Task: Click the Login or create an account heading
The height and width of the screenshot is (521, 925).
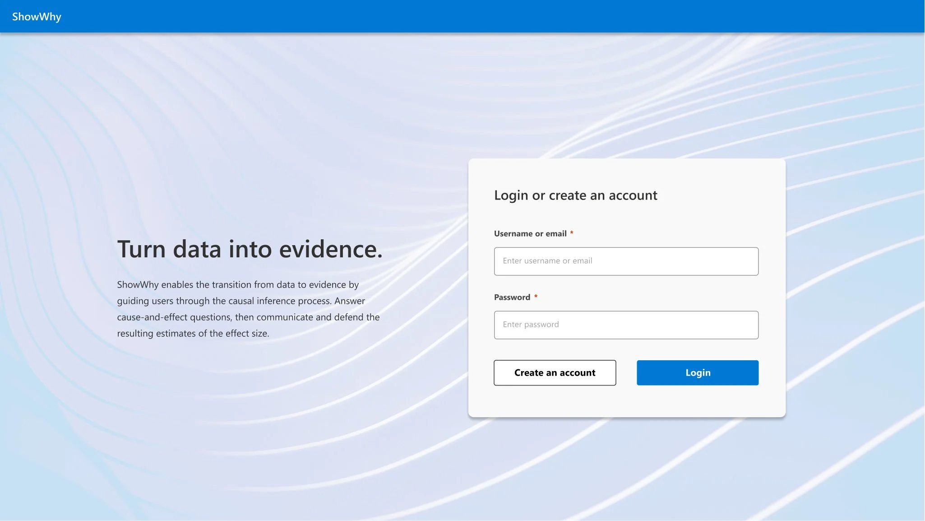Action: [575, 195]
